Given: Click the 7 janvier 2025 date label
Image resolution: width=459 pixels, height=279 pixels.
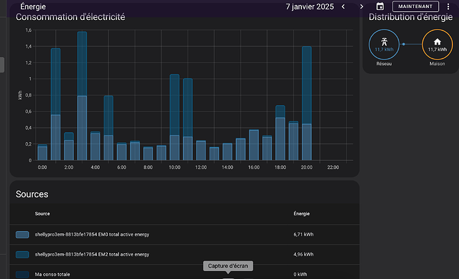Looking at the screenshot, I should tap(310, 7).
